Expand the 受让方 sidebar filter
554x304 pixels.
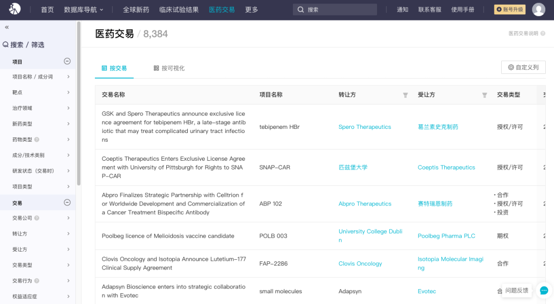point(68,250)
